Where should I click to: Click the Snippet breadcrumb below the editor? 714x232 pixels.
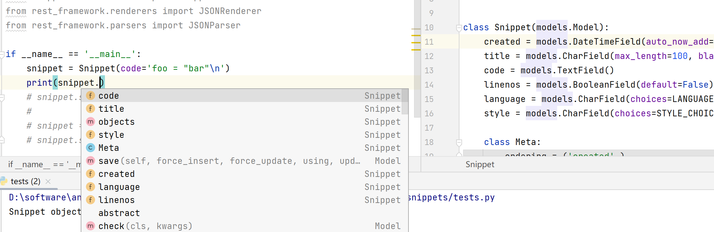pos(480,165)
